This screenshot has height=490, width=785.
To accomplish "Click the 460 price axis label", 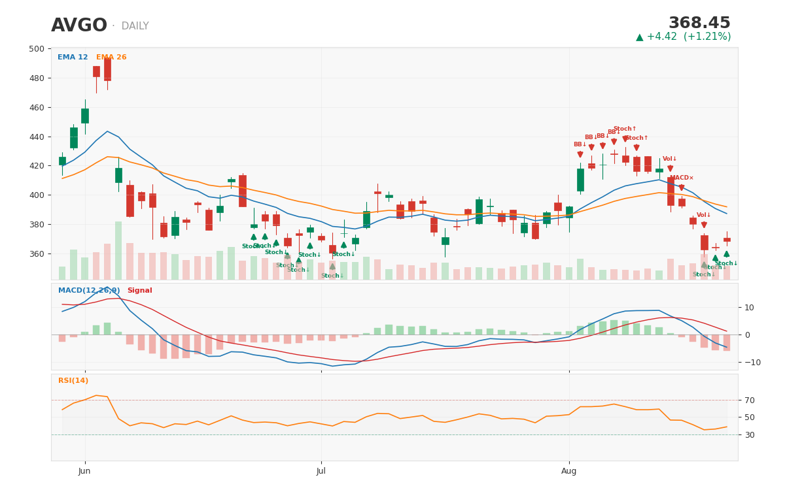I will coord(37,108).
